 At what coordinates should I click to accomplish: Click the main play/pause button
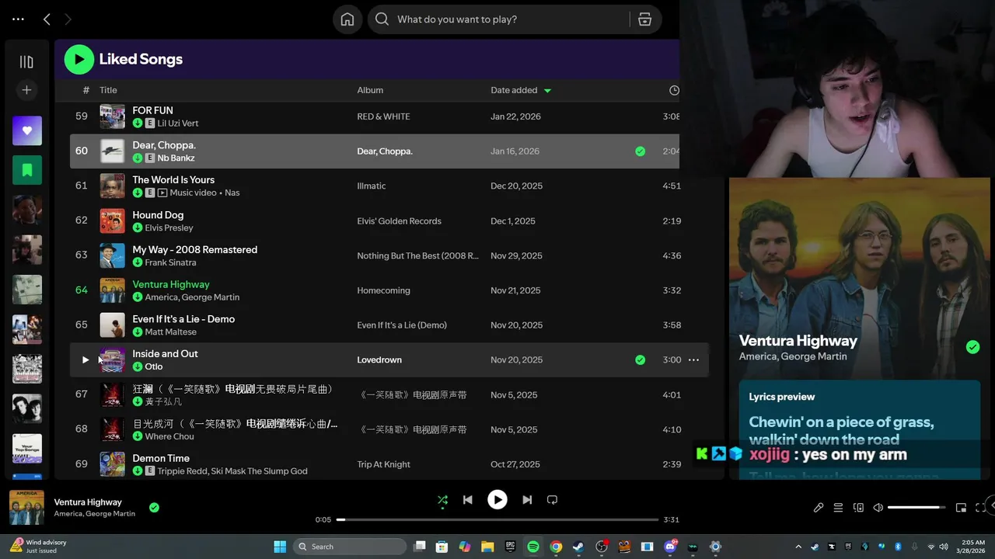[497, 500]
